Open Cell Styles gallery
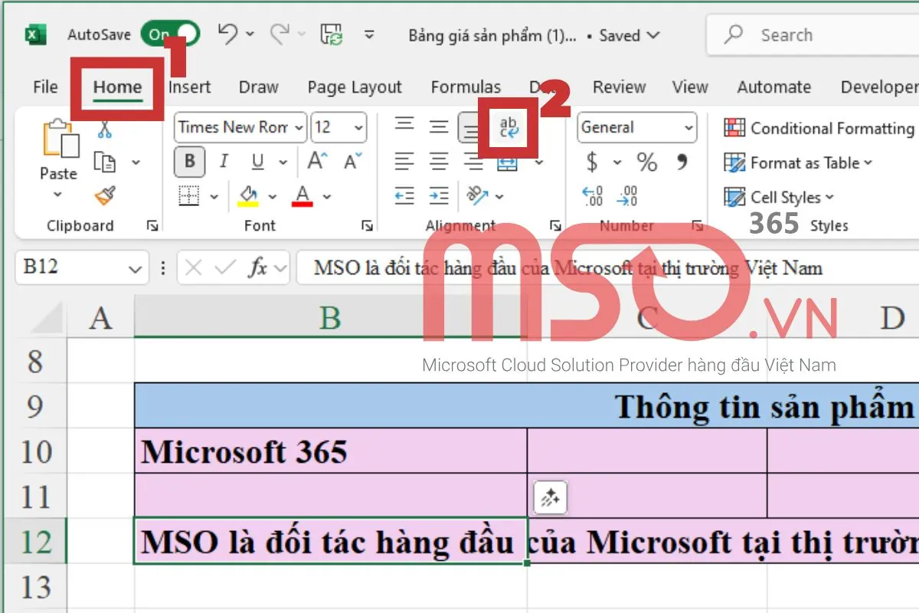 tap(779, 197)
